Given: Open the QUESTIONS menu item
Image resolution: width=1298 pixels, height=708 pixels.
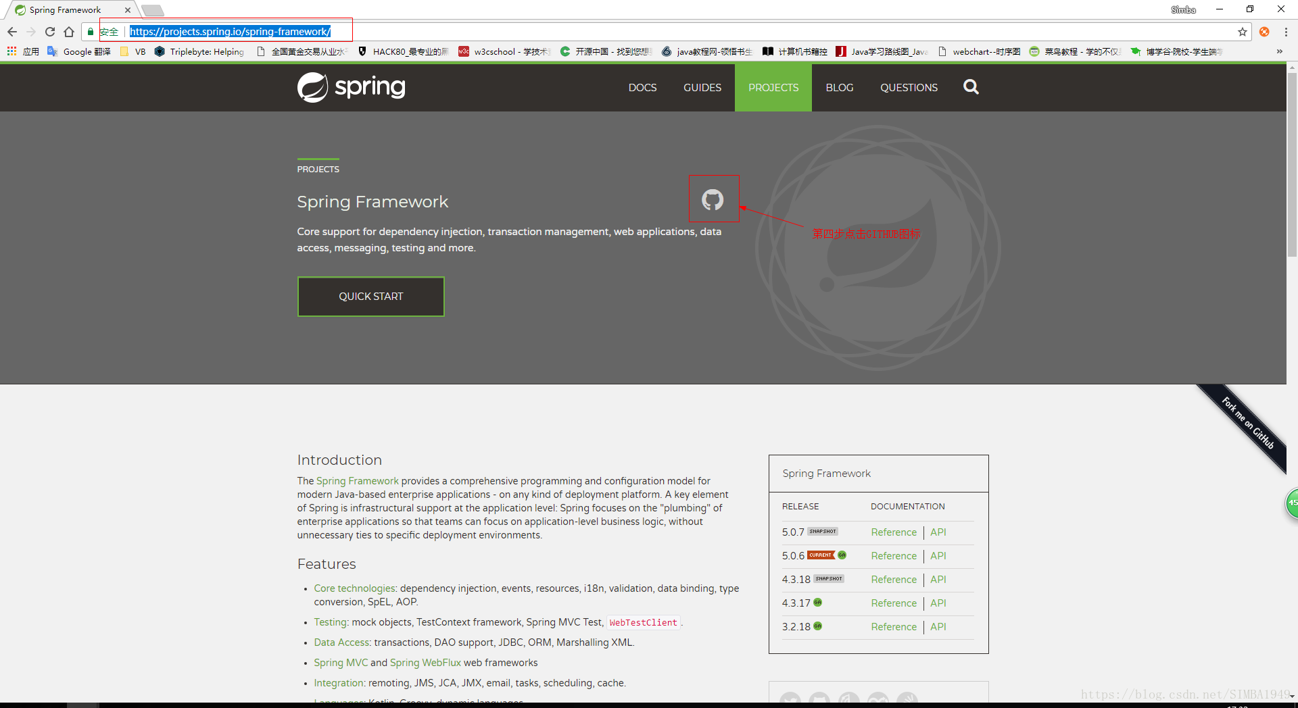Looking at the screenshot, I should 909,88.
